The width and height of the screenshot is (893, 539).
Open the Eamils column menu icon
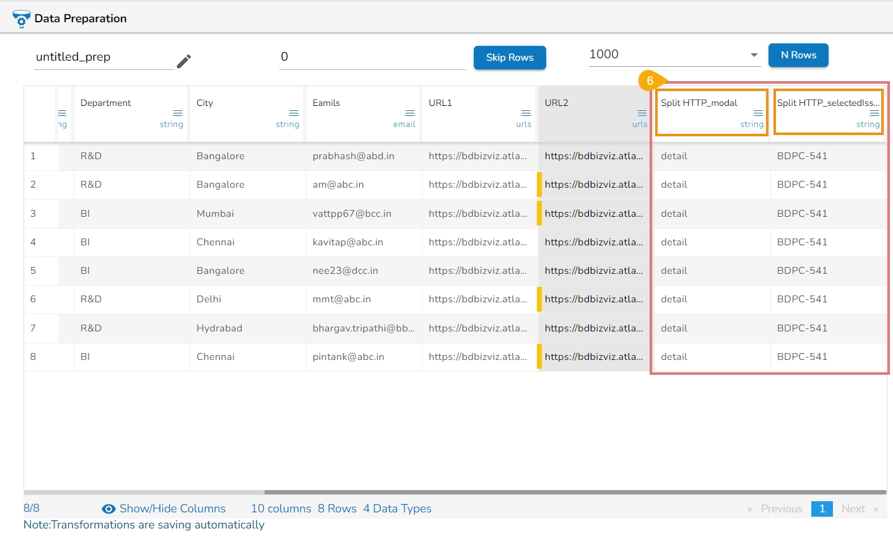[x=410, y=113]
